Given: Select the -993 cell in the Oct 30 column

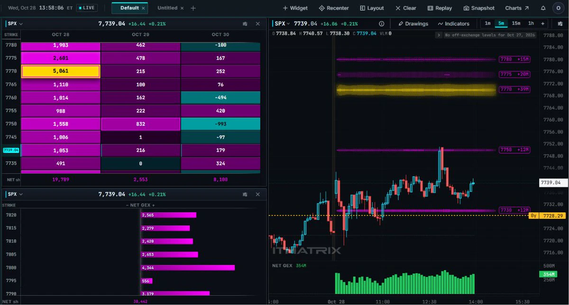Looking at the screenshot, I should [220, 124].
